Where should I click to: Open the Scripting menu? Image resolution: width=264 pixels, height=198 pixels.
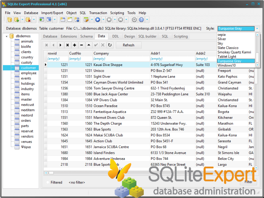(x=117, y=13)
